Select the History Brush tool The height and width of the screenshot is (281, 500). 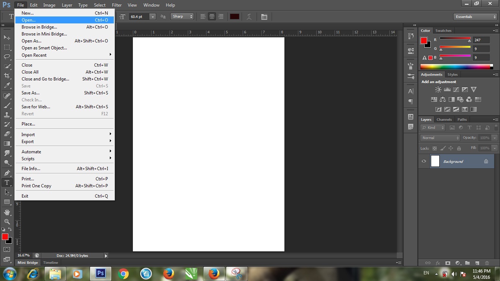(x=7, y=124)
